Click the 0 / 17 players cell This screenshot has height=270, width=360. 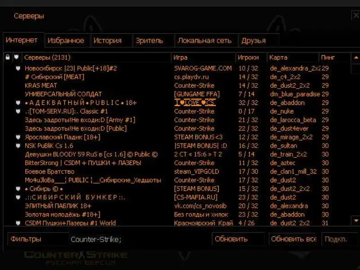[246, 111]
